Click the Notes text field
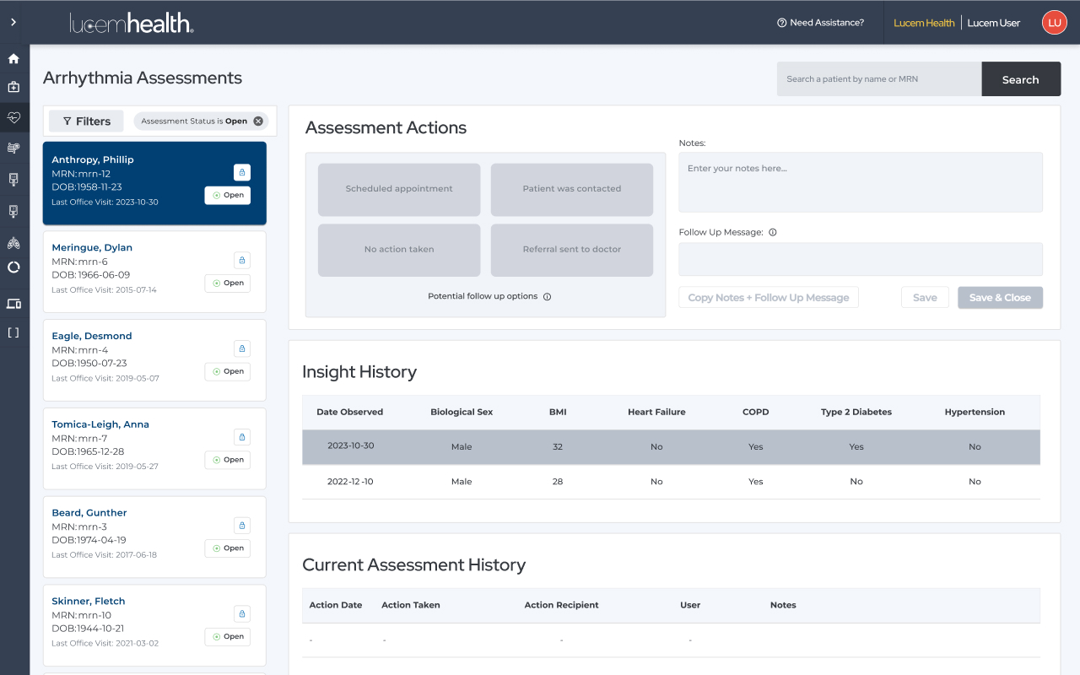Viewport: 1080px width, 675px height. click(x=860, y=182)
